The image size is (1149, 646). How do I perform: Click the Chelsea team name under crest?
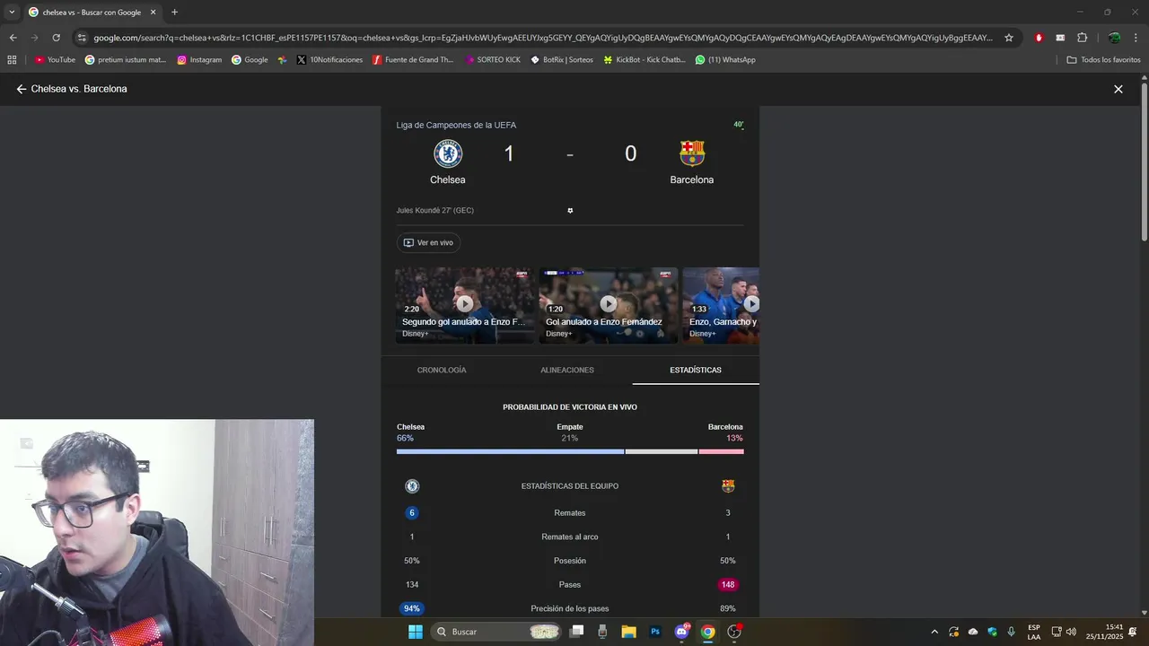point(448,179)
